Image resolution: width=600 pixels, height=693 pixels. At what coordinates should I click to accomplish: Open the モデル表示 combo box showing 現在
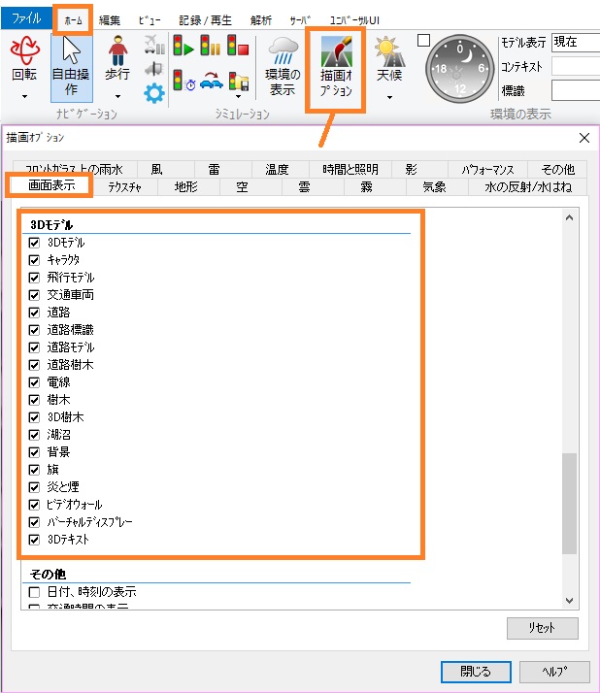tap(575, 43)
